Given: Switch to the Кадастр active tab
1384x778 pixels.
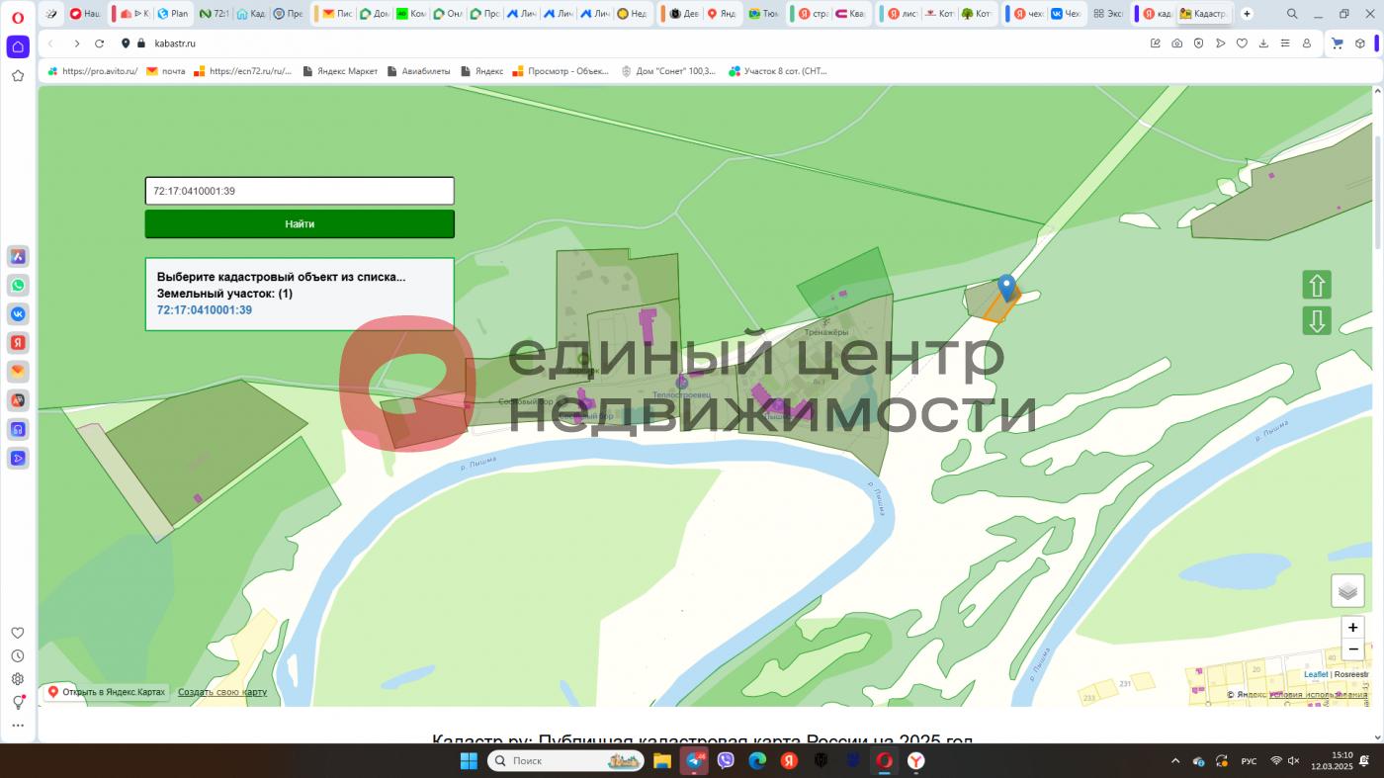Looking at the screenshot, I should pyautogui.click(x=1202, y=14).
